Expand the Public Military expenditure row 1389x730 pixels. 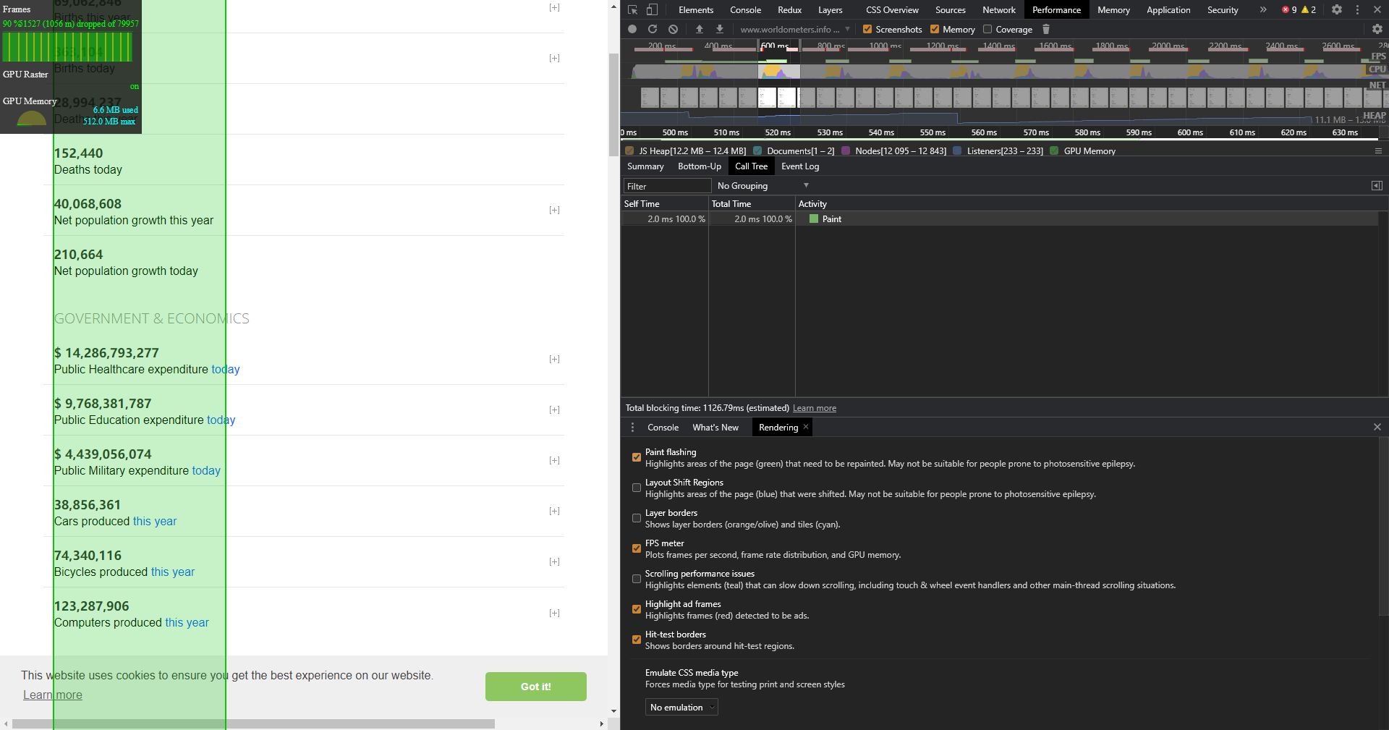coord(554,460)
